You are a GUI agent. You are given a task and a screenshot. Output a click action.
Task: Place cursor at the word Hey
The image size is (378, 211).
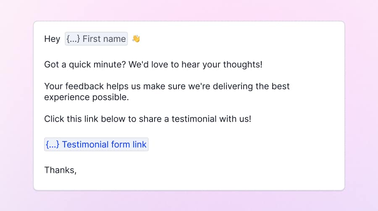52,39
